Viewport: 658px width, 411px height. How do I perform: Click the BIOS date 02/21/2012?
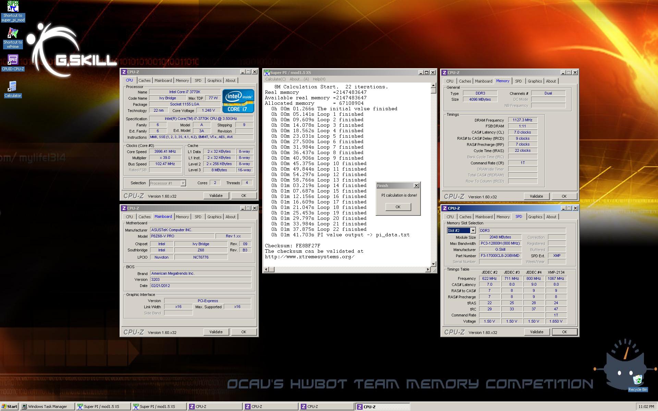click(x=200, y=286)
